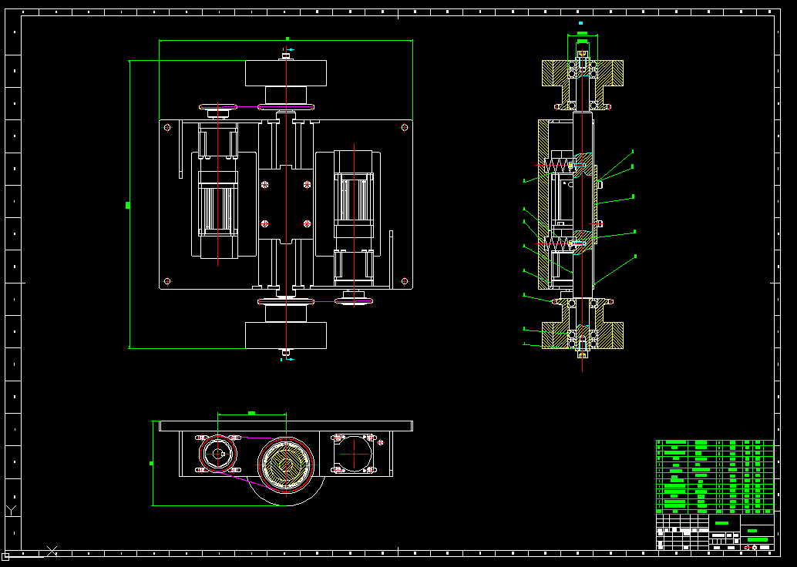Pick the bottom-right mounting hole on base plate
This screenshot has width=797, height=567.
coord(405,281)
